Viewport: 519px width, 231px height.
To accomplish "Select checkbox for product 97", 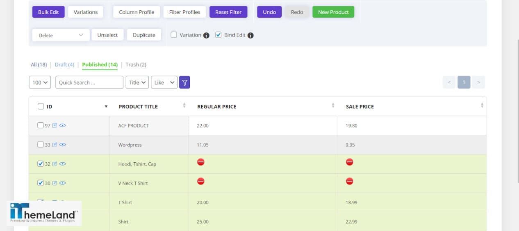I will (40, 126).
